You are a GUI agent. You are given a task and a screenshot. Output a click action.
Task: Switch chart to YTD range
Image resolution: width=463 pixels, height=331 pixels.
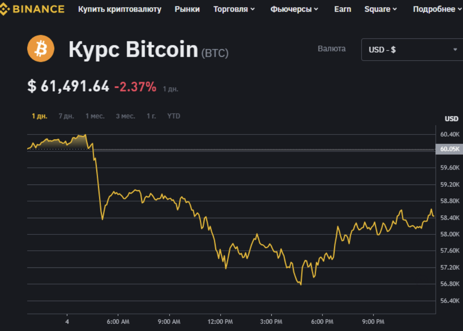pyautogui.click(x=174, y=116)
